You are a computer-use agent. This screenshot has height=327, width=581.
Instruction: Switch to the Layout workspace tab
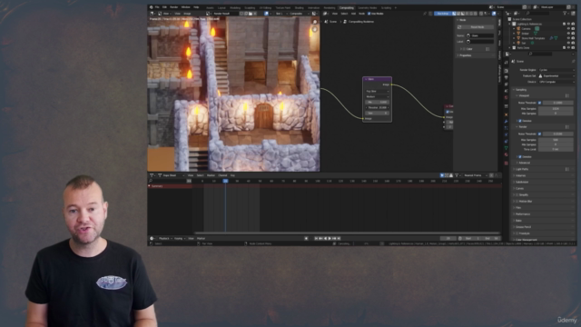point(222,8)
